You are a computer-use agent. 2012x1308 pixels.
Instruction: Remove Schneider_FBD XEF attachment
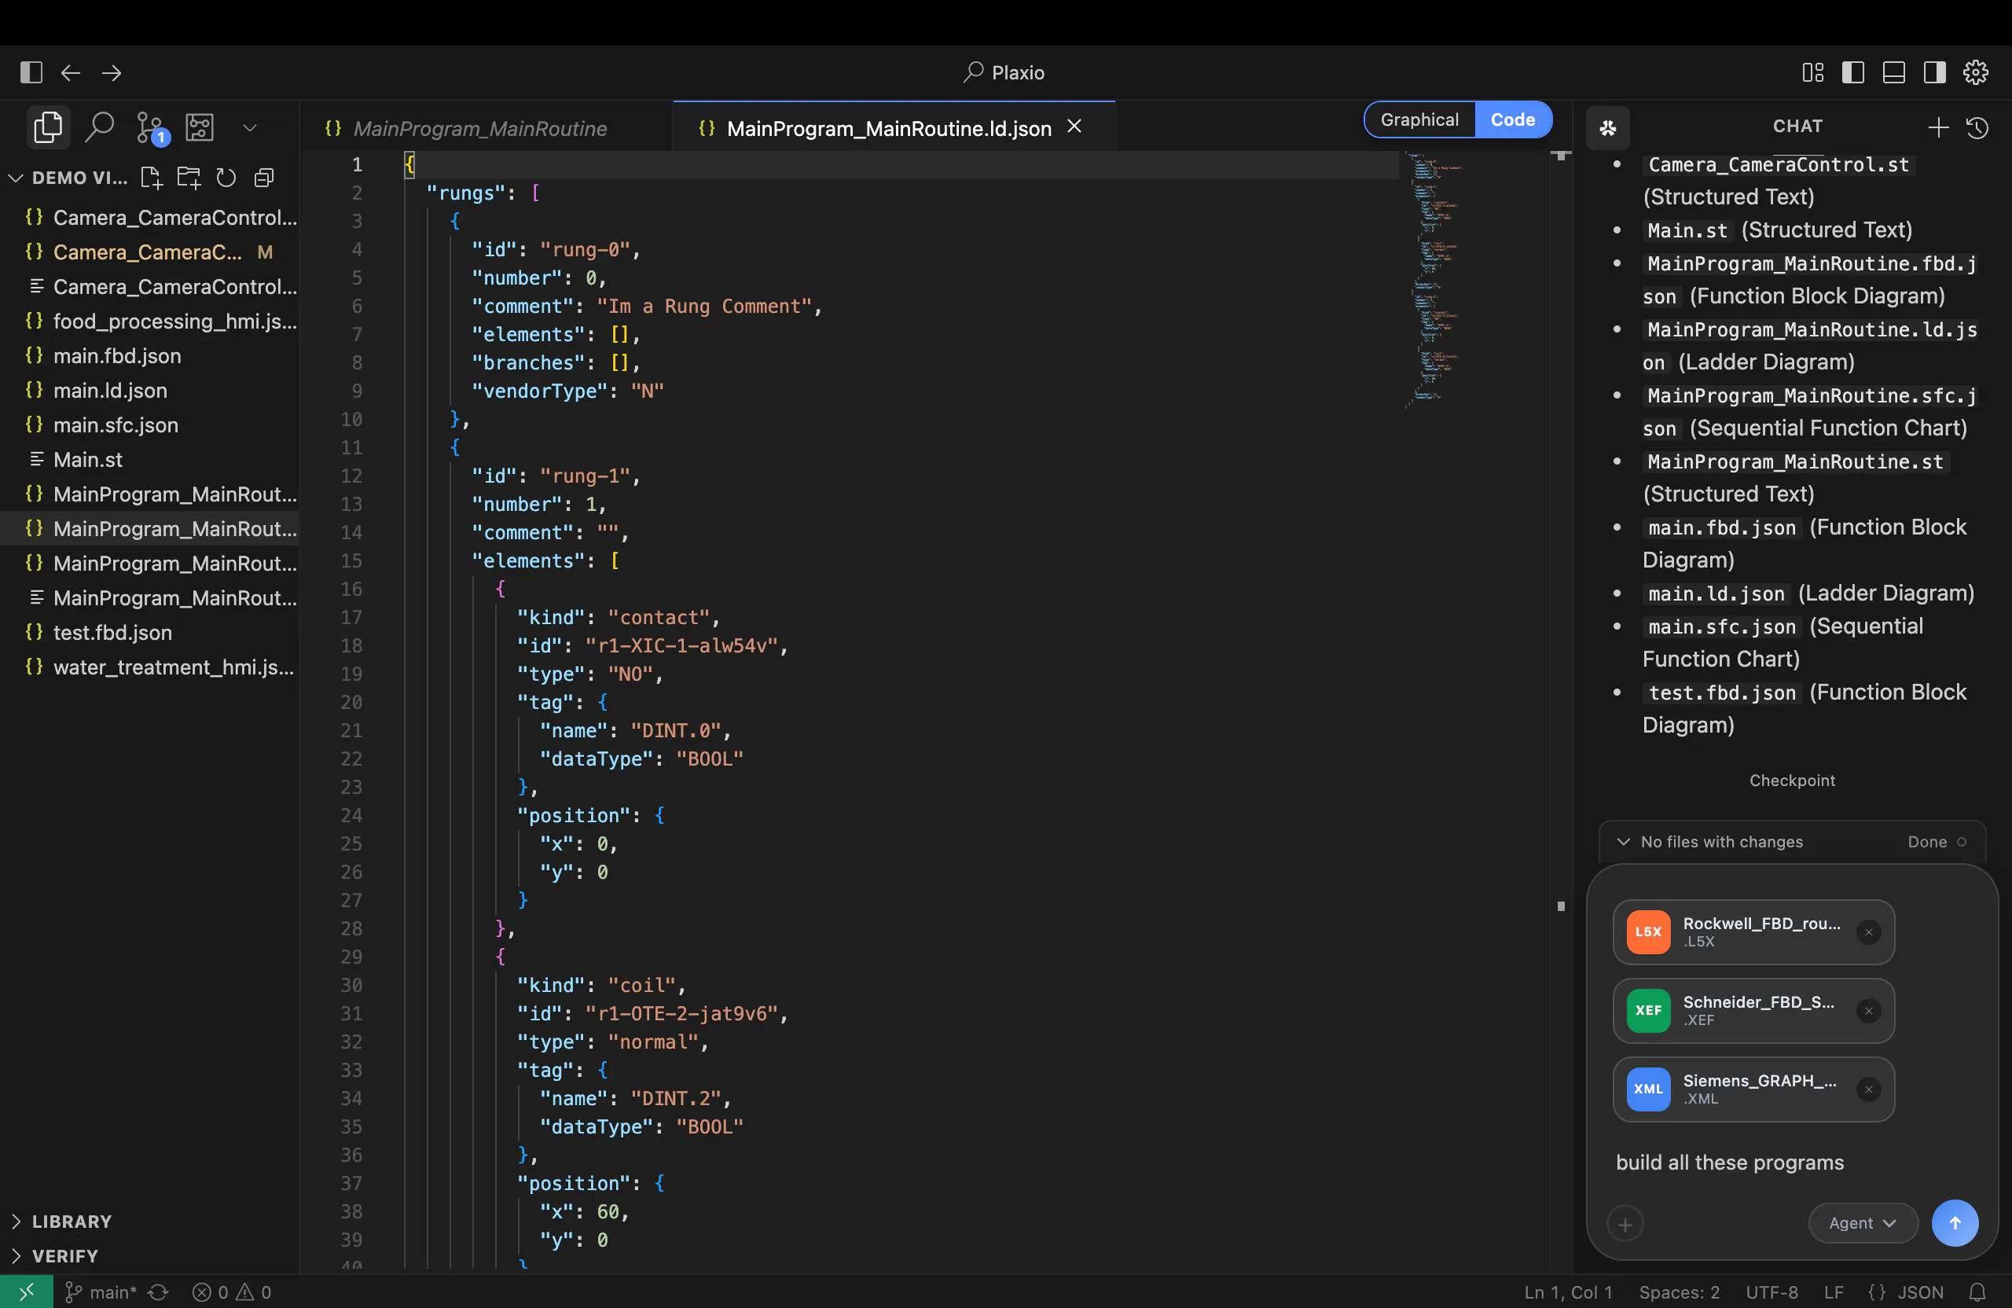coord(1868,1010)
